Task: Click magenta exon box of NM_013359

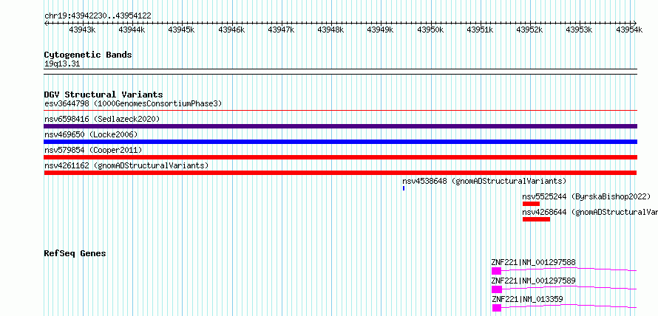Action: (x=497, y=308)
